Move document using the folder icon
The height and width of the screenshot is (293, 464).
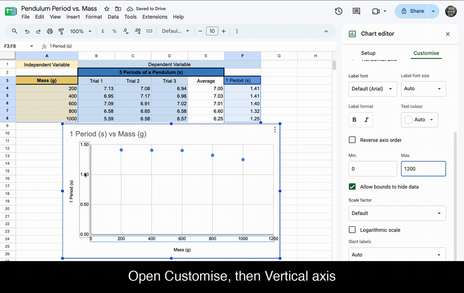pos(118,9)
